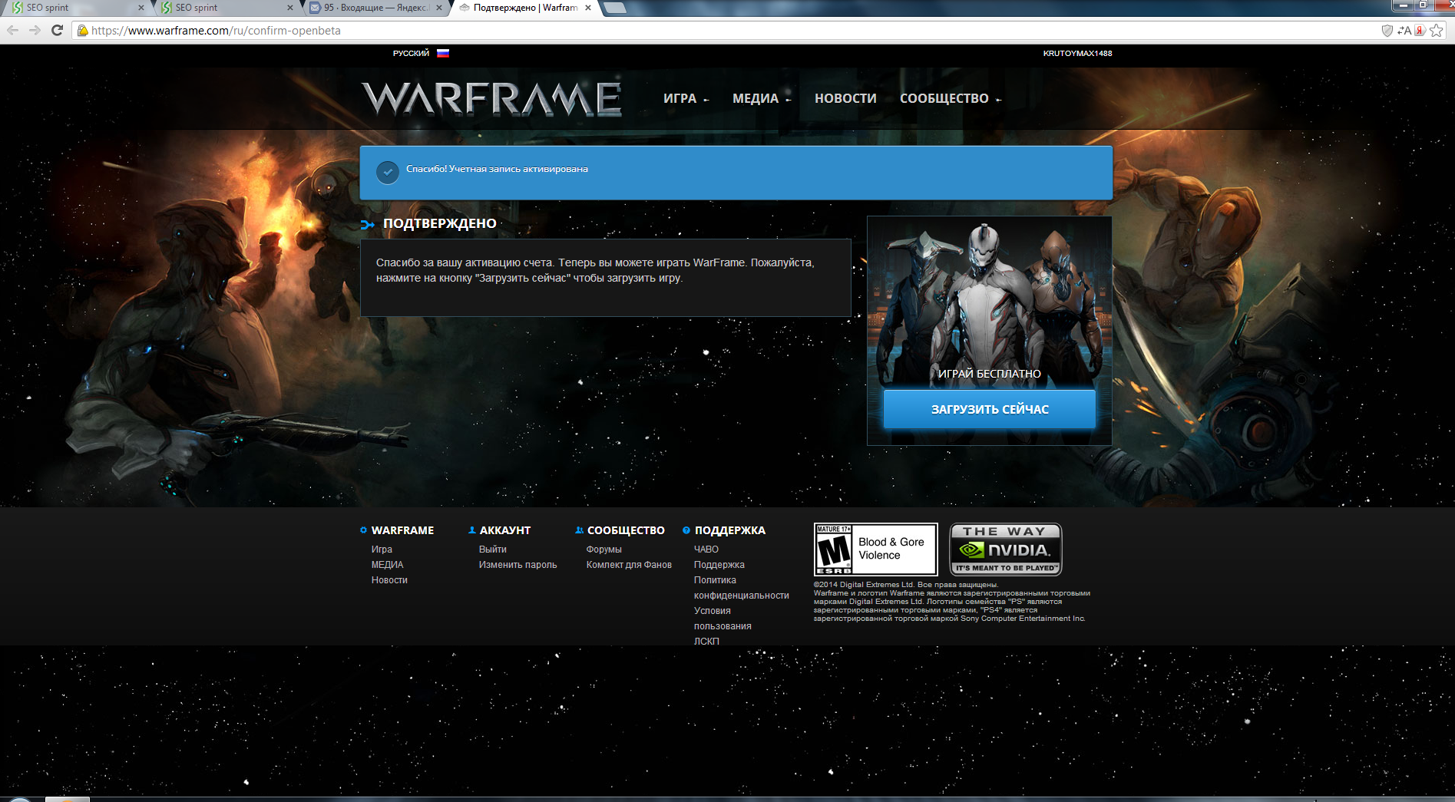Open the KRUTOYMAX1488 account link
This screenshot has width=1455, height=802.
coord(1077,53)
